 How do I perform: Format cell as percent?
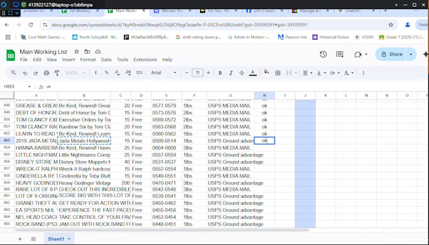pyautogui.click(x=107, y=73)
